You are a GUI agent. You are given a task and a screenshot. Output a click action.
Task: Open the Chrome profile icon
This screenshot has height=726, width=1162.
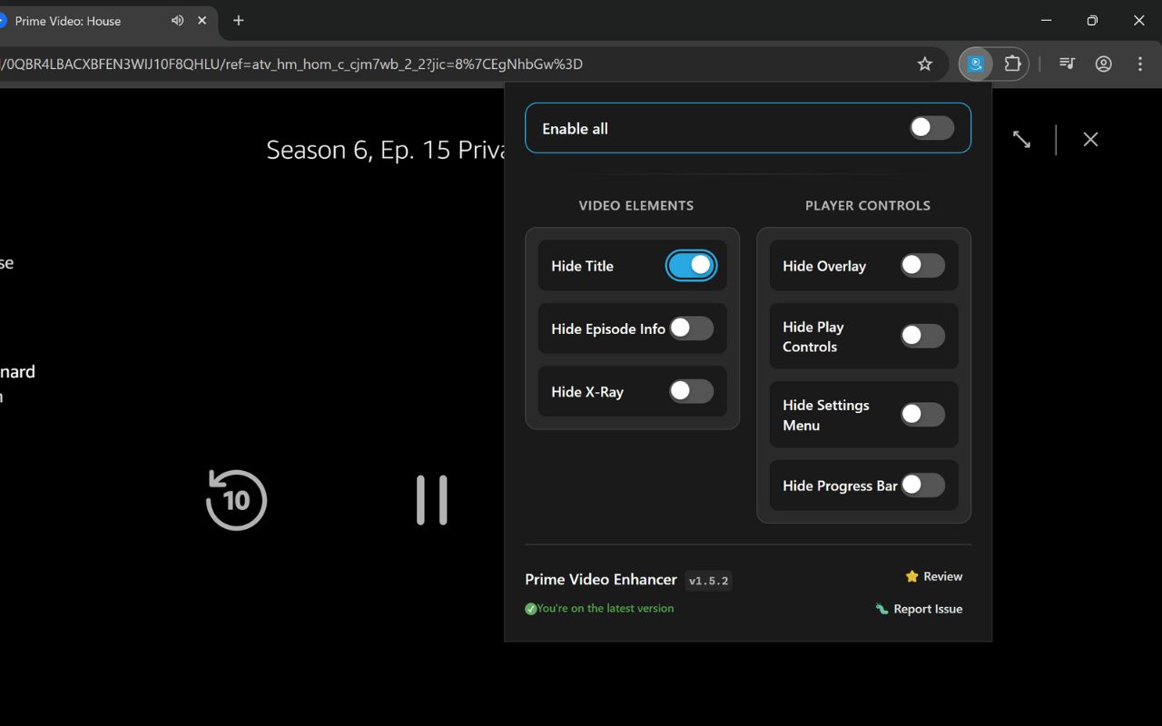[1104, 64]
